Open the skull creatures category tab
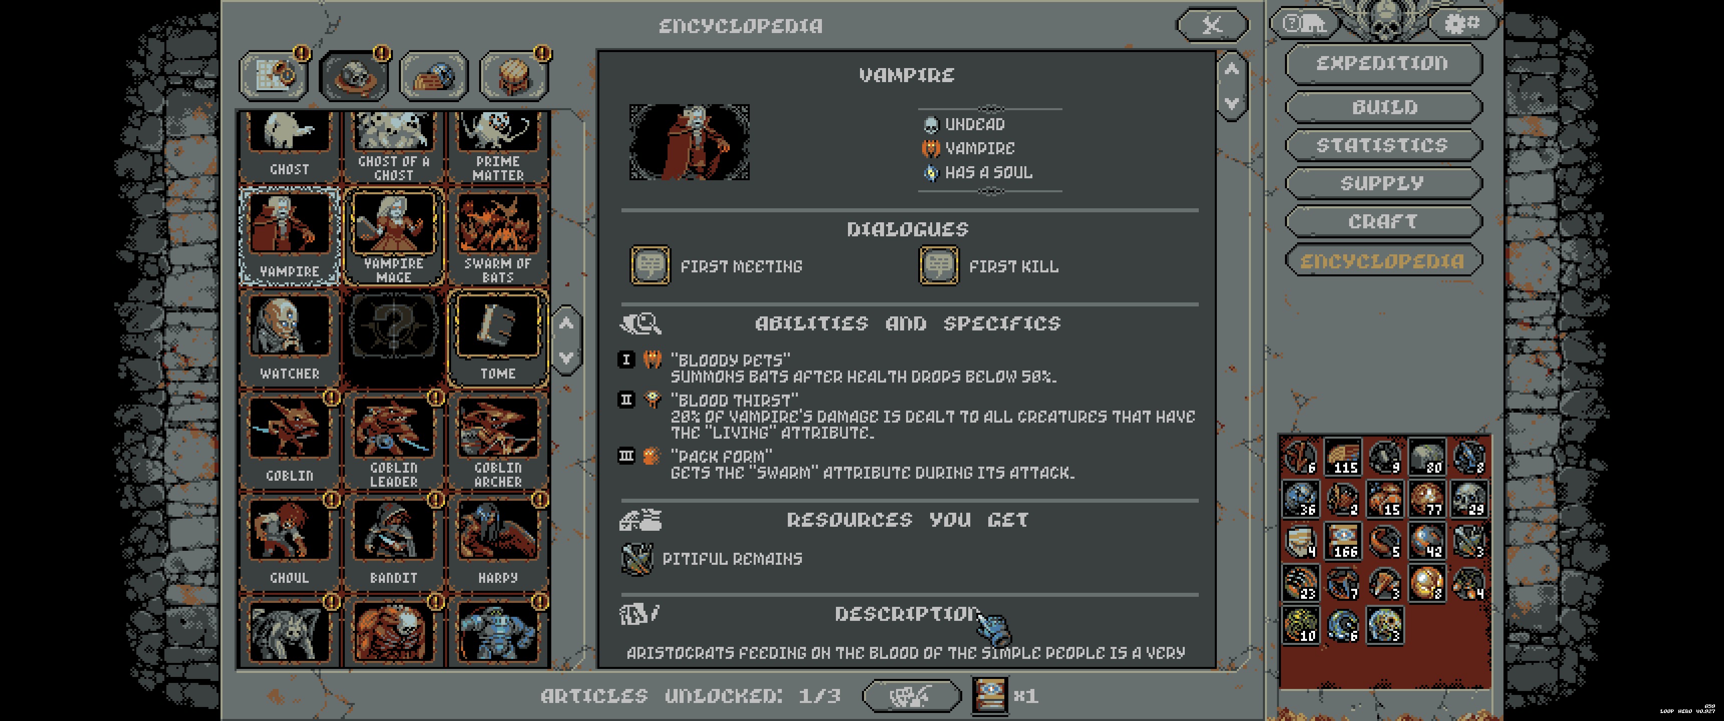The width and height of the screenshot is (1724, 721). tap(354, 76)
